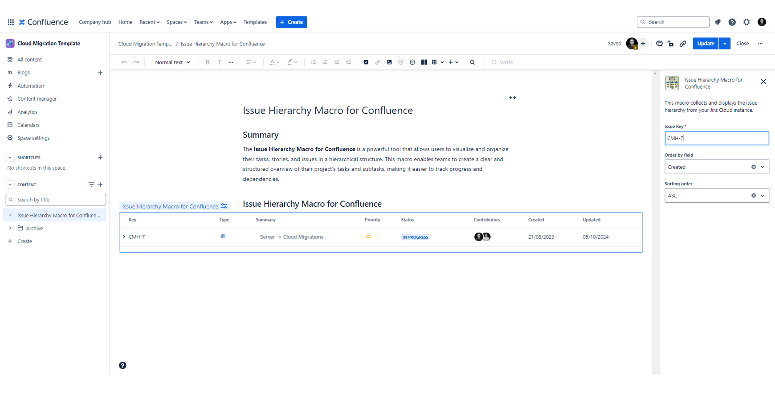This screenshot has width=775, height=401.
Task: Collapse the Content section
Action: (x=10, y=184)
